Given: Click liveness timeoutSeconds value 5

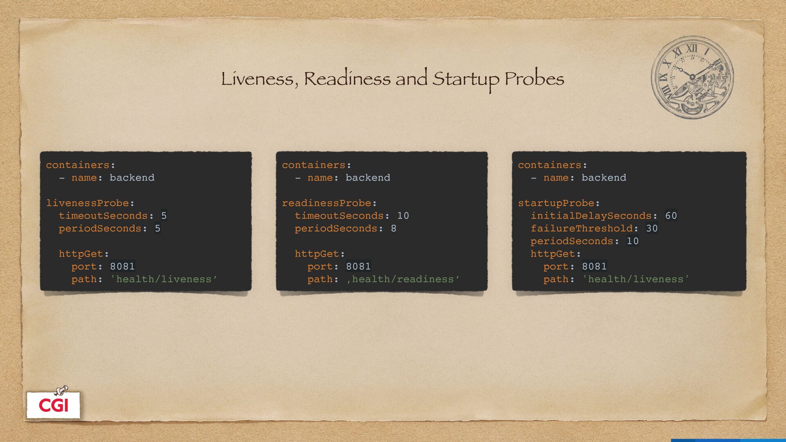Looking at the screenshot, I should click(x=164, y=216).
